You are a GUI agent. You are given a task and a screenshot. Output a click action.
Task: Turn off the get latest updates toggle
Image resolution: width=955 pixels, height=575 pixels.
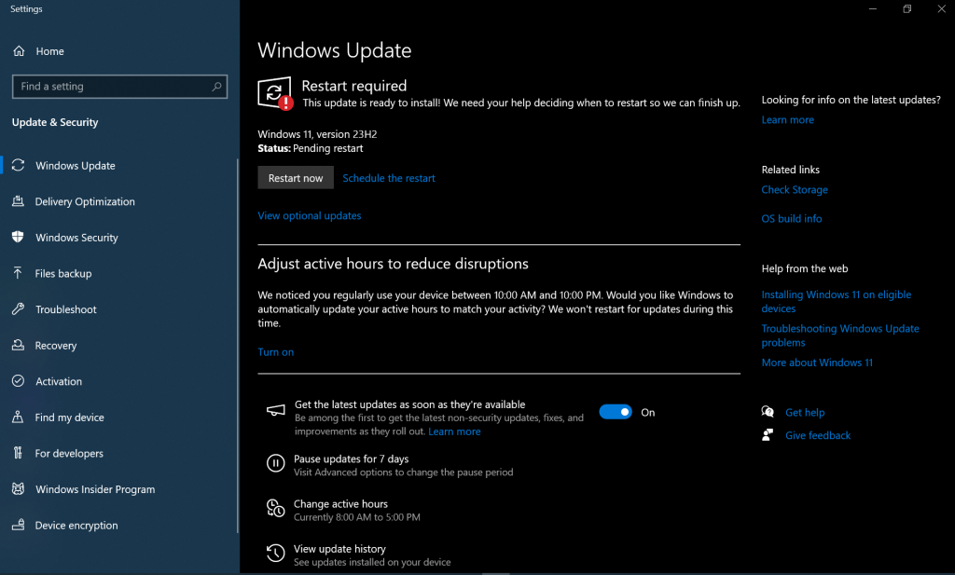tap(616, 412)
